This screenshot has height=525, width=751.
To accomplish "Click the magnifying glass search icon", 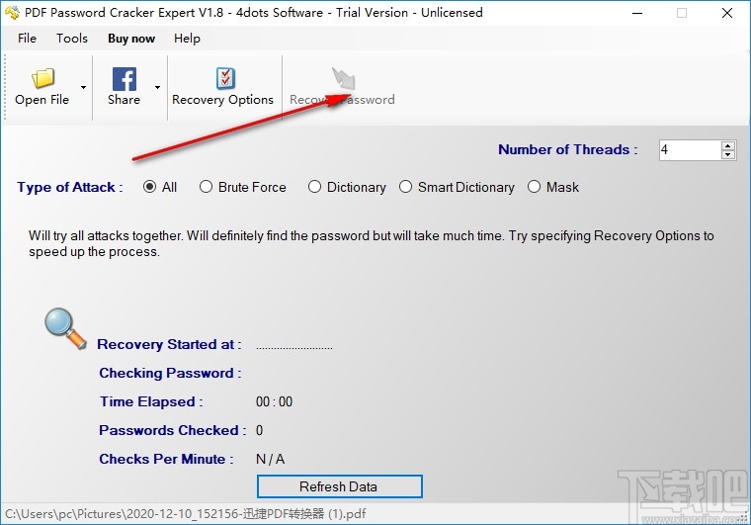I will click(65, 328).
